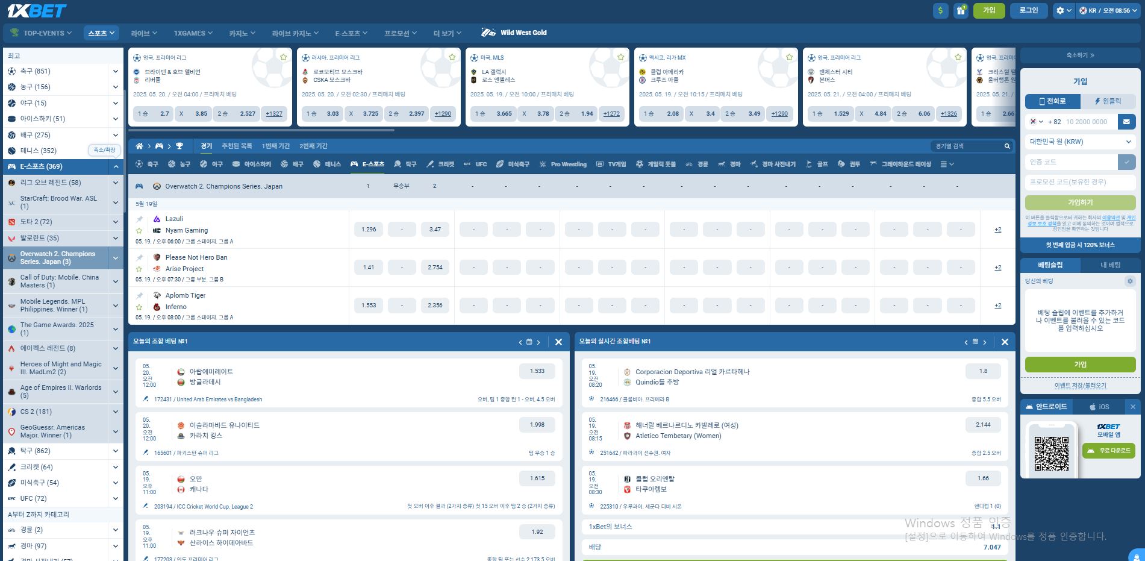Switch to the 1st period tab
The image size is (1145, 561).
276,146
